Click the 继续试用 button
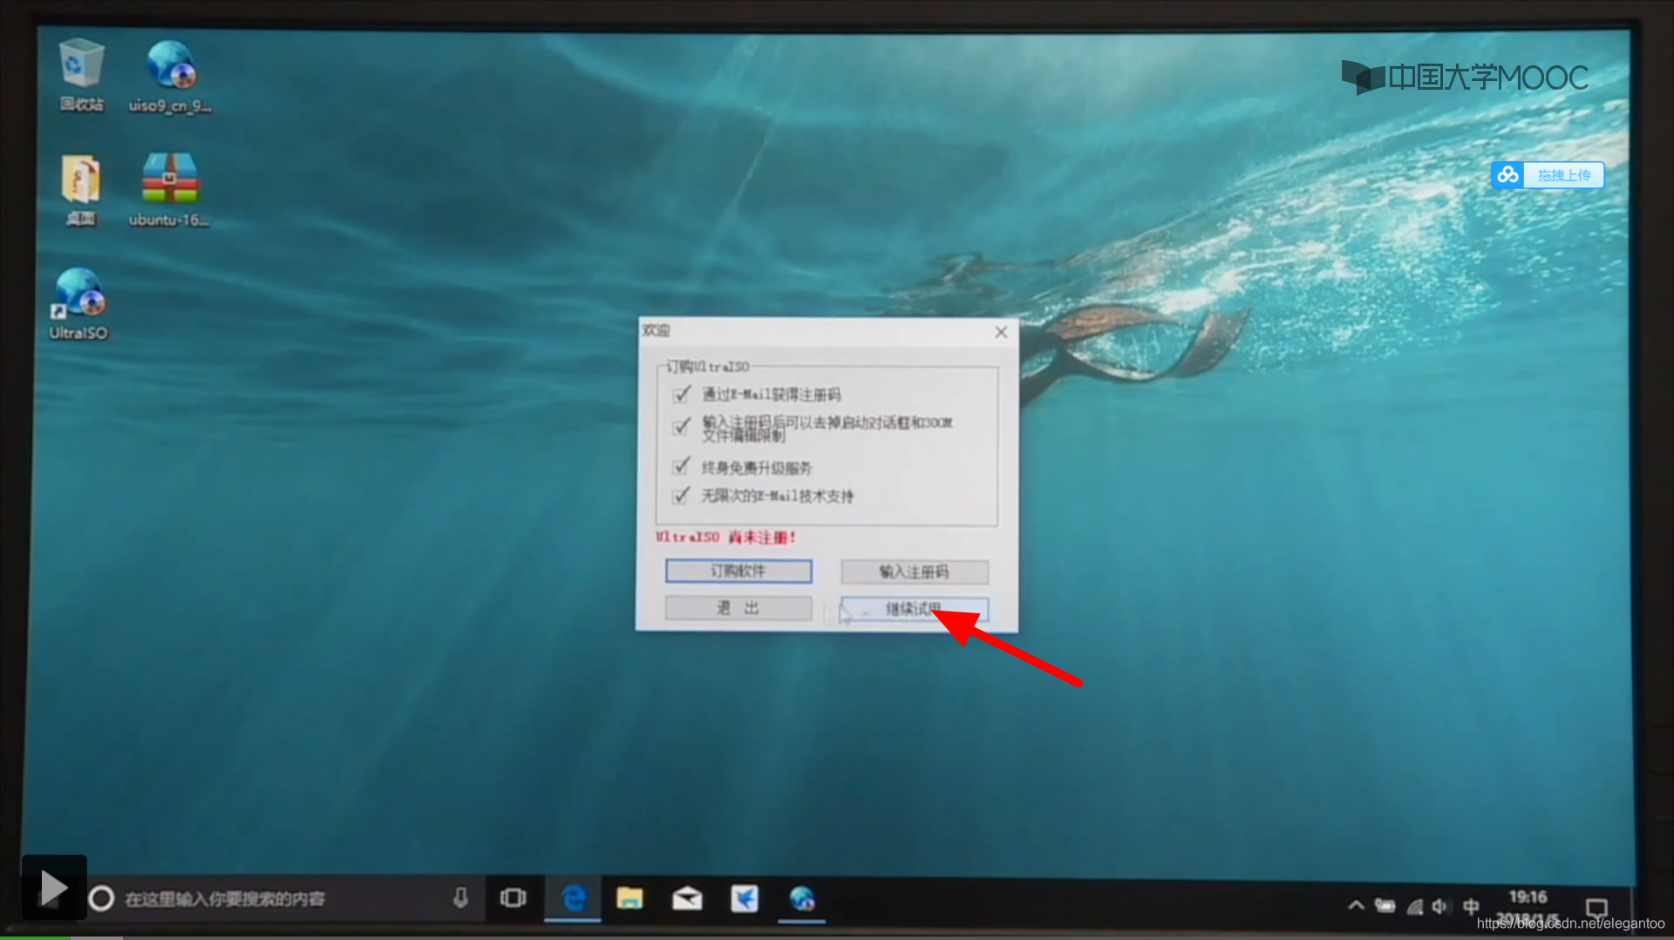The image size is (1674, 940). pos(914,608)
